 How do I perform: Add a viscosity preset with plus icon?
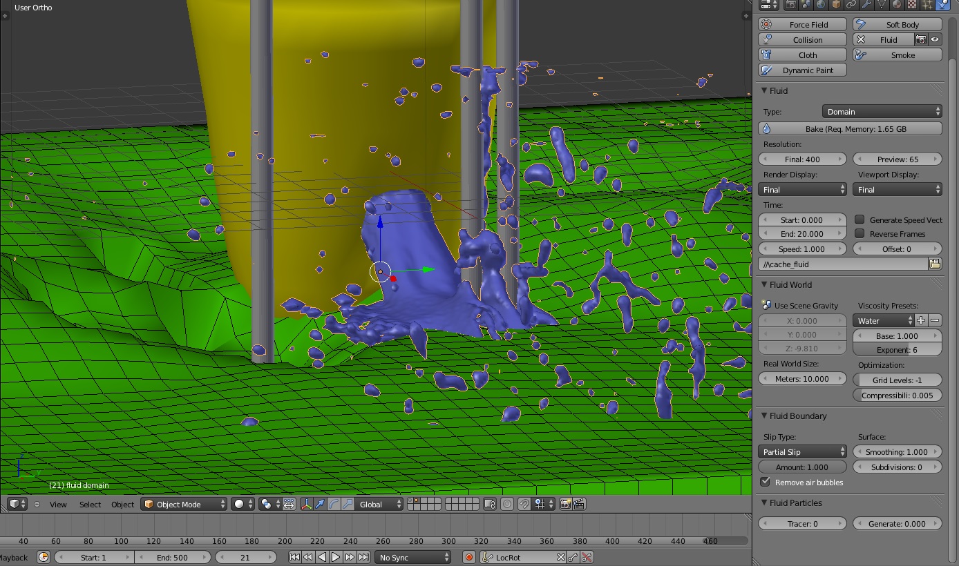click(x=921, y=320)
